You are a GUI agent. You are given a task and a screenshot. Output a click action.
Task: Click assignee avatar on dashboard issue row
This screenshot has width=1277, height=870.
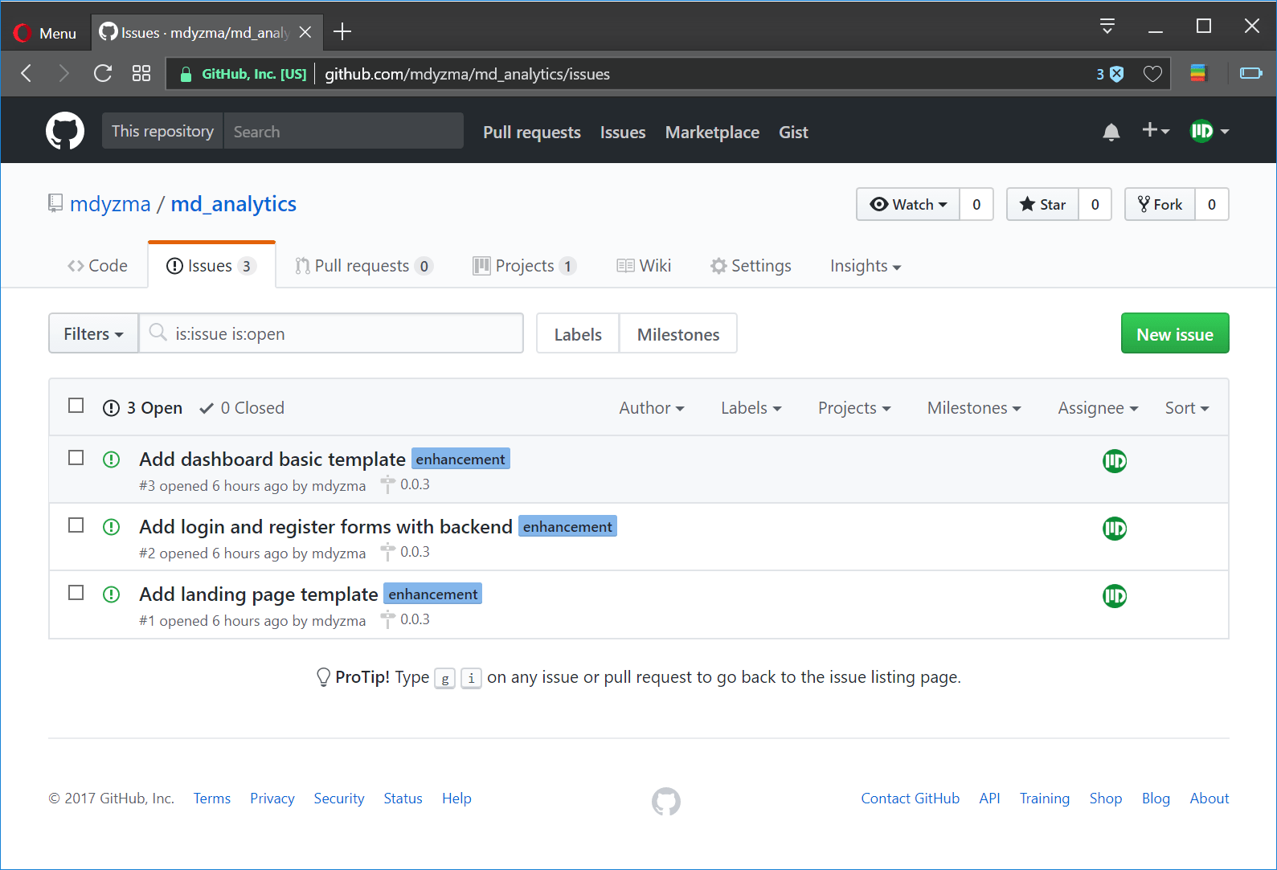(x=1115, y=461)
